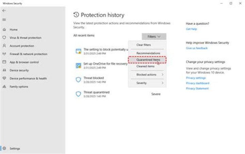Click the App & browser control window icon
Screen dimensions: 245x154
tap(4, 62)
